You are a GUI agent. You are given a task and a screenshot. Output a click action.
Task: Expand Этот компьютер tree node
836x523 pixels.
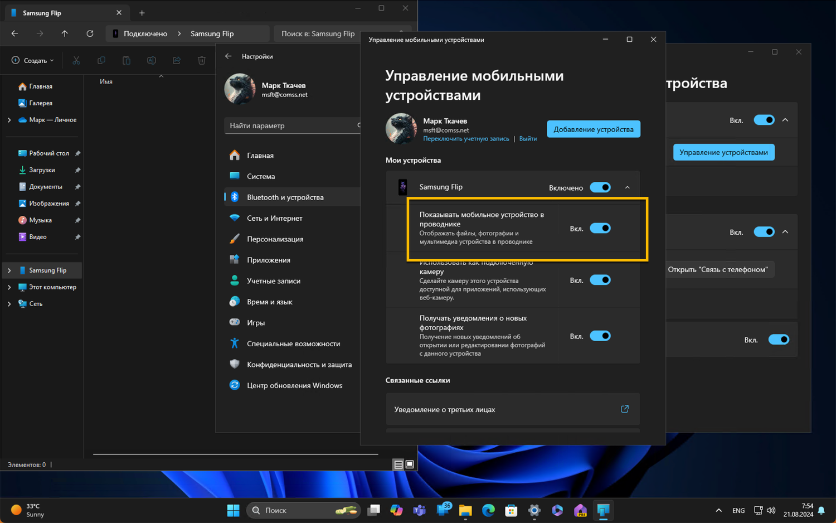coord(9,287)
